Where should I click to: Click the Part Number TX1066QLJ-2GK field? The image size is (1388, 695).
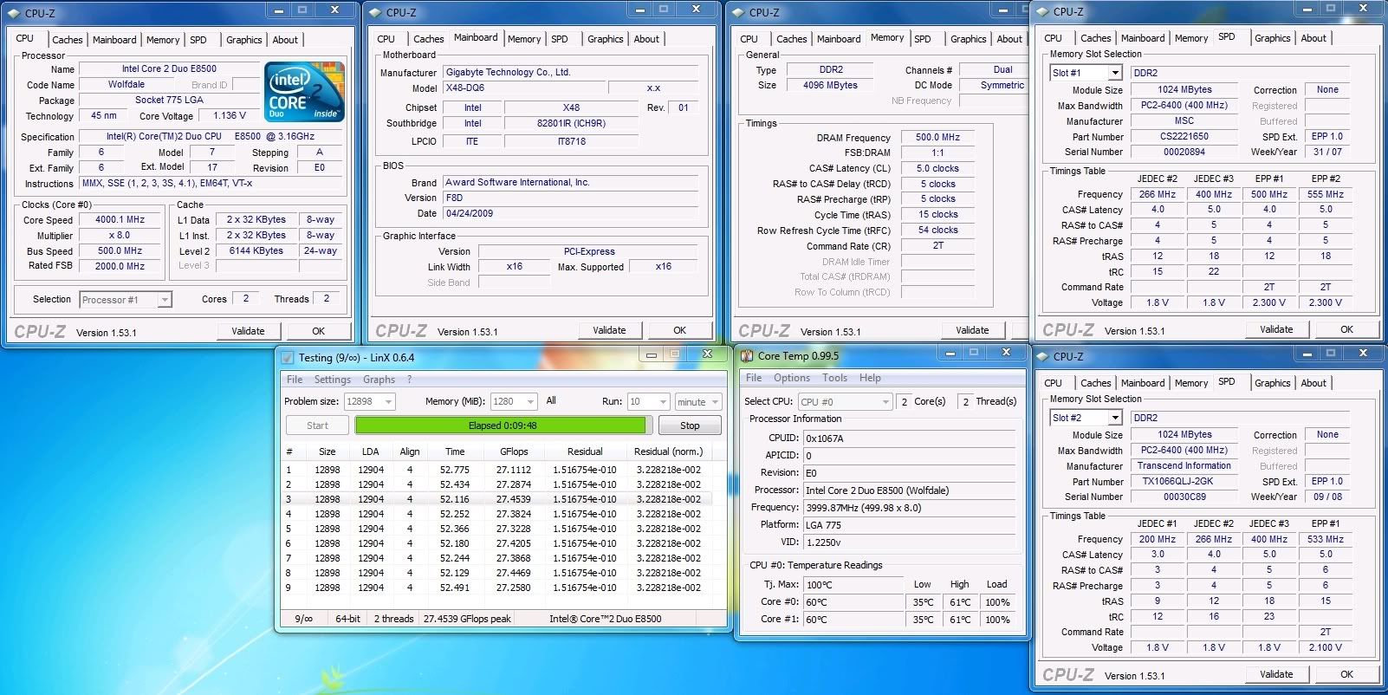click(x=1184, y=481)
